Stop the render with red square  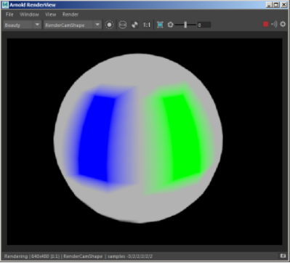[266, 24]
